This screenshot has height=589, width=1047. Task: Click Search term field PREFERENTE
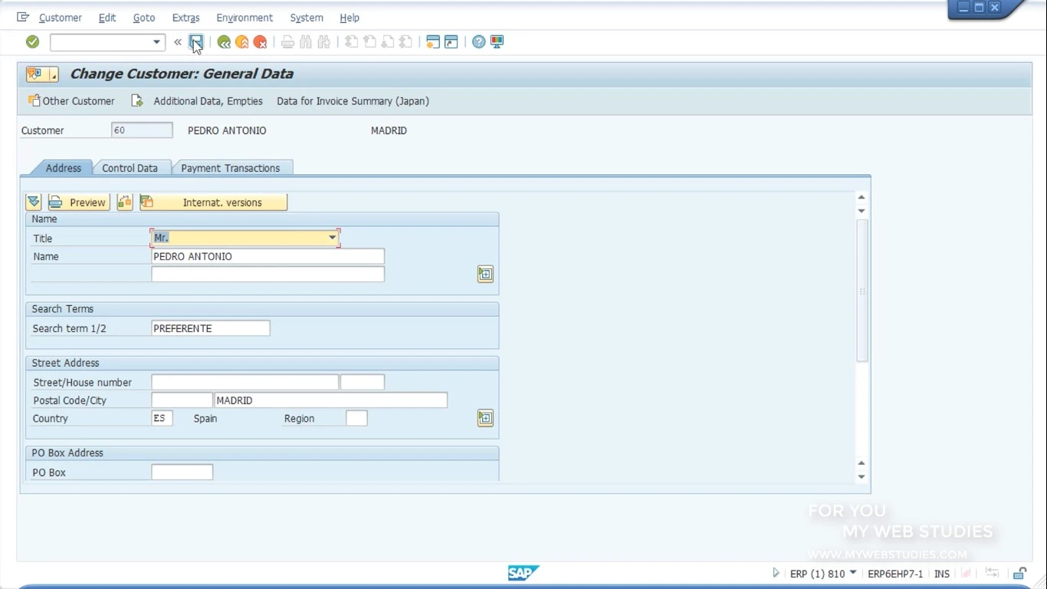[x=211, y=328]
